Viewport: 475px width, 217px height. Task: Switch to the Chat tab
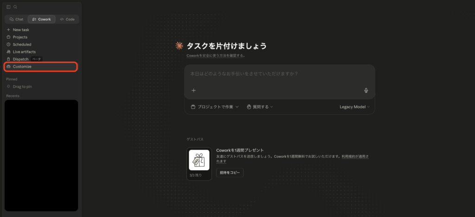[x=16, y=19]
